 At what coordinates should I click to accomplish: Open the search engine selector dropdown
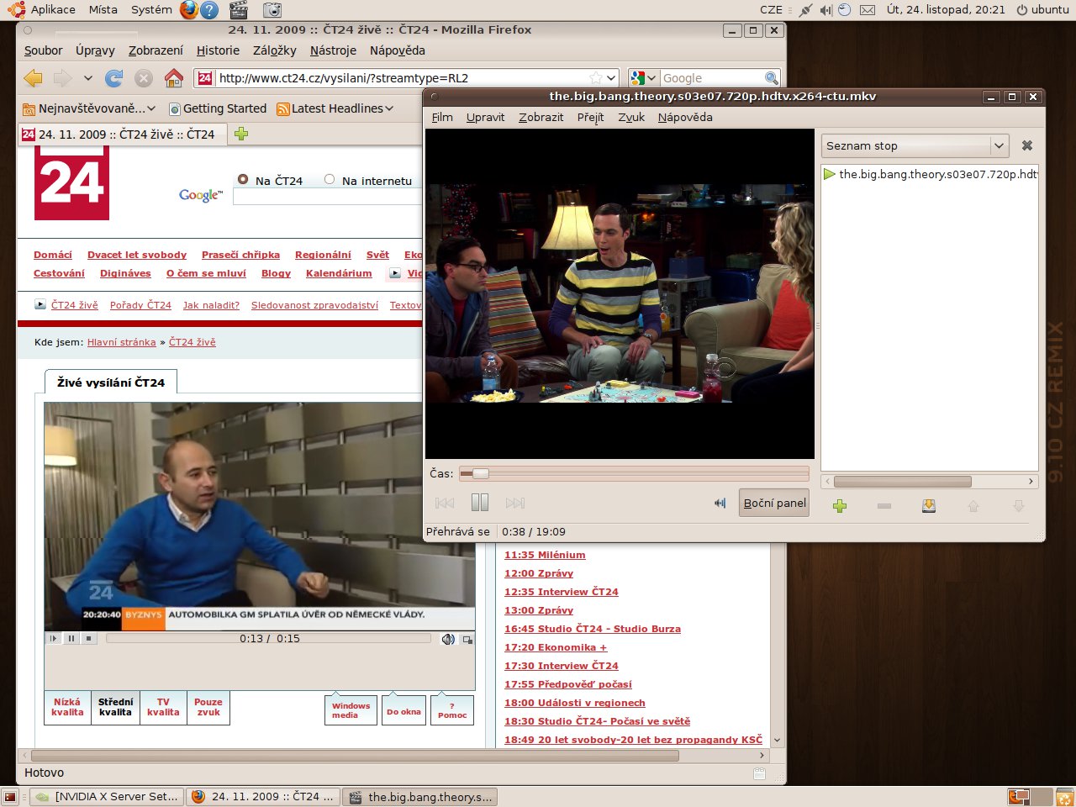(x=643, y=78)
